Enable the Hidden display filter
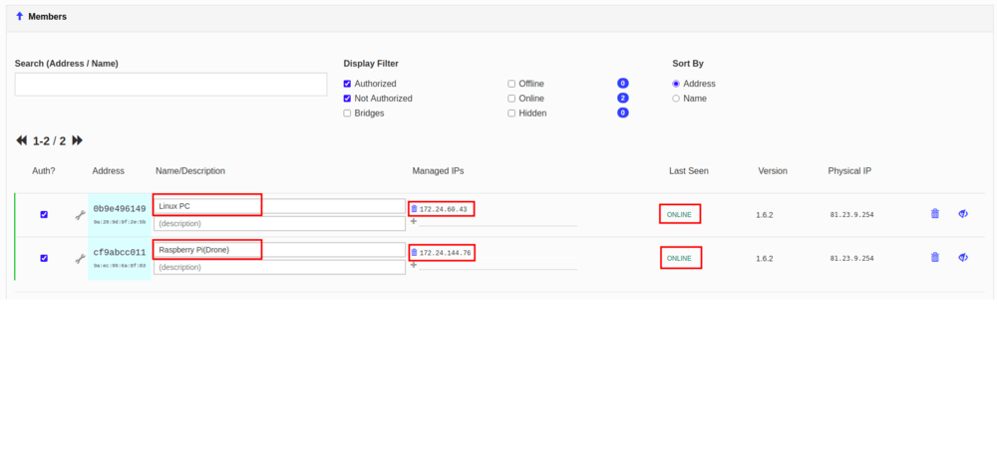 [511, 114]
